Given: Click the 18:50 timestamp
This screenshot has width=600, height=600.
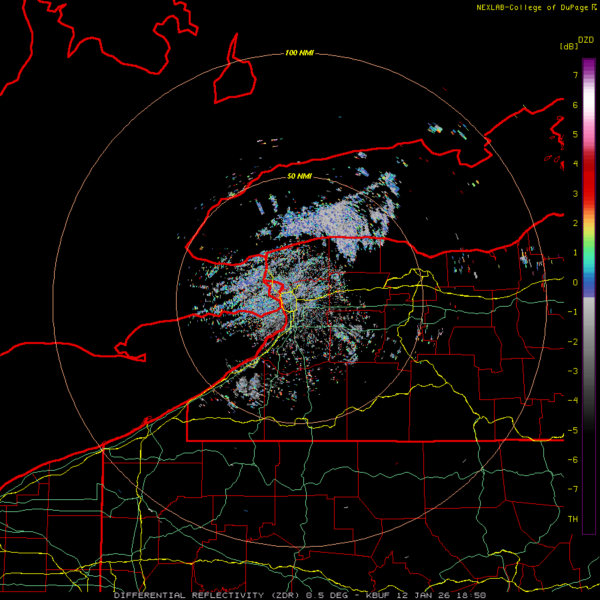Looking at the screenshot, I should pos(470,595).
